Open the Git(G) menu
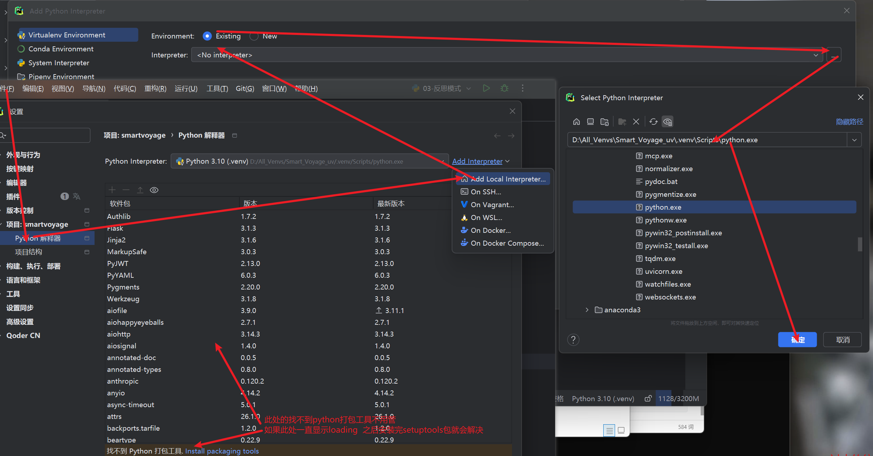This screenshot has height=456, width=873. pos(245,88)
